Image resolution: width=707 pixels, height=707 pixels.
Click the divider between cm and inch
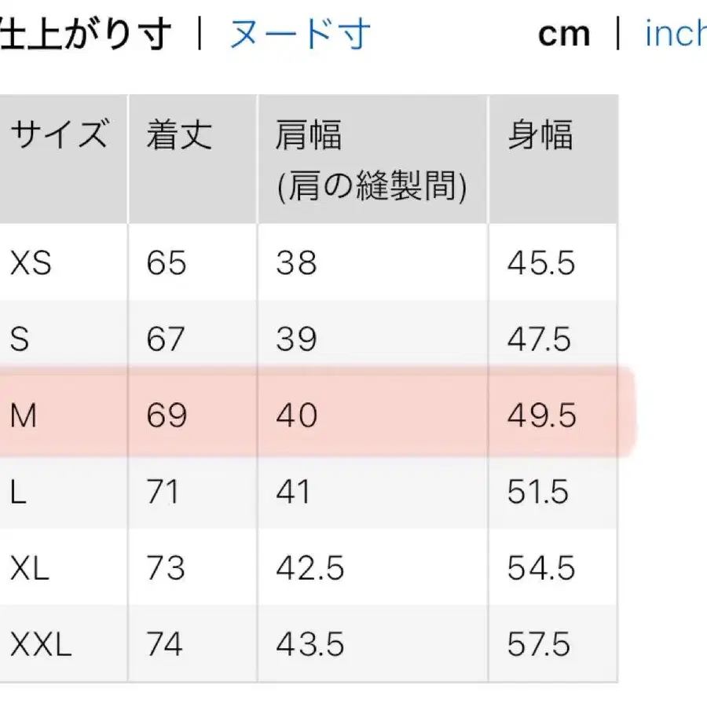(617, 33)
